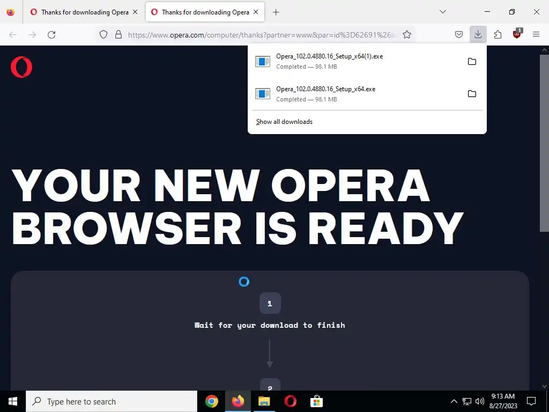
Task: Close the first Opera download tab
Action: click(x=135, y=12)
